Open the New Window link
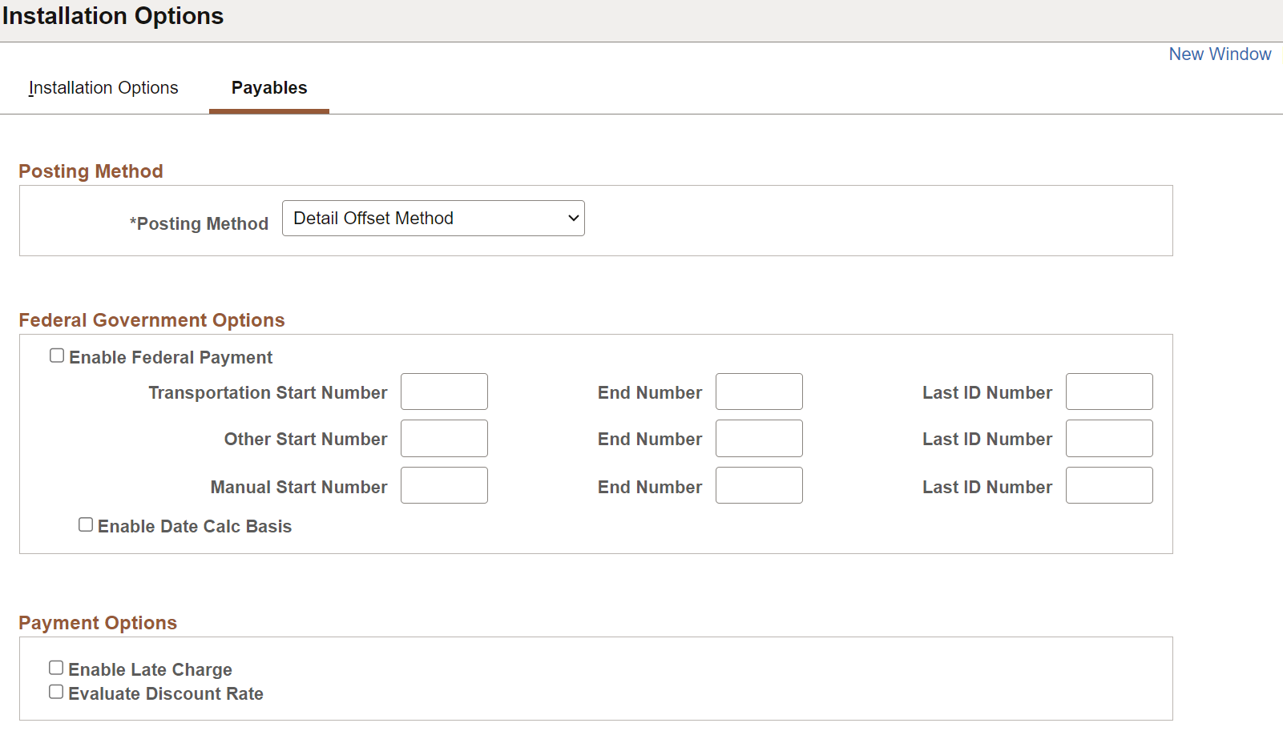This screenshot has width=1283, height=731. coord(1220,54)
